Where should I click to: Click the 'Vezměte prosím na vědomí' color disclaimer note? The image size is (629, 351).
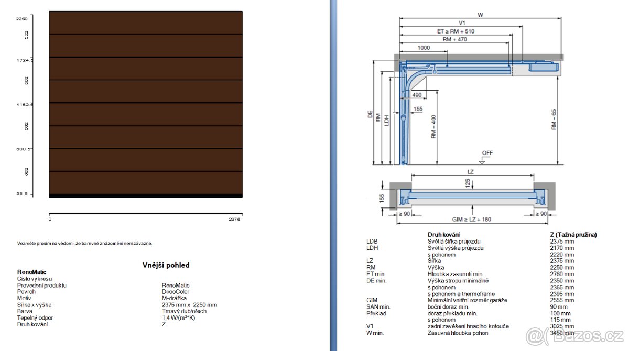point(84,243)
